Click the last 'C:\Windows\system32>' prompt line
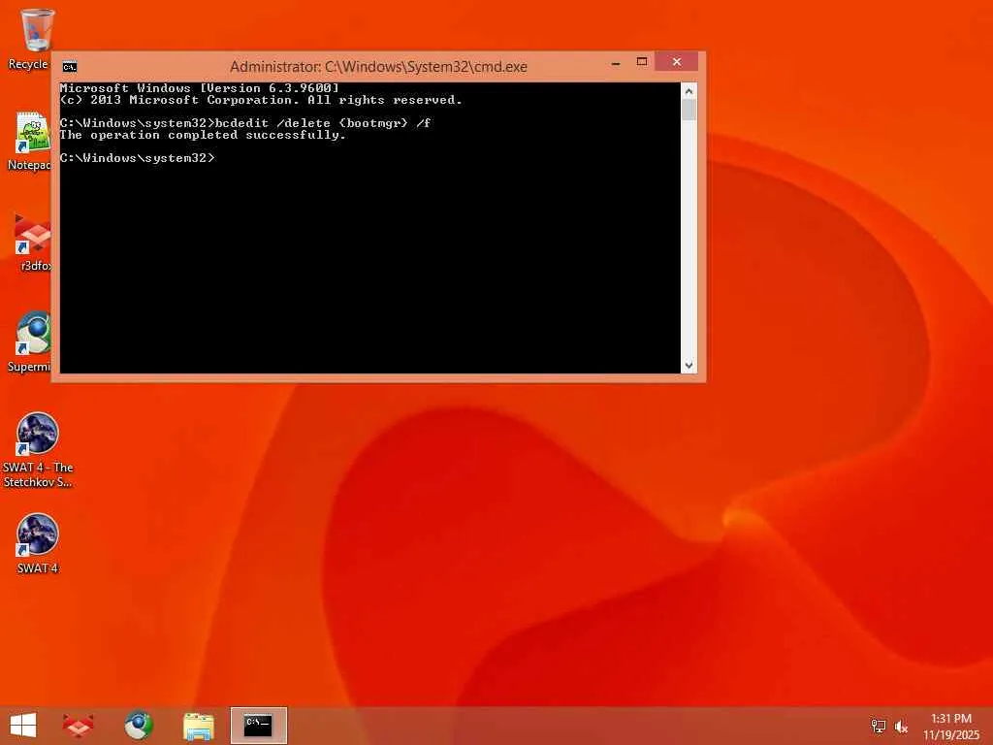Viewport: 993px width, 745px height. point(138,158)
